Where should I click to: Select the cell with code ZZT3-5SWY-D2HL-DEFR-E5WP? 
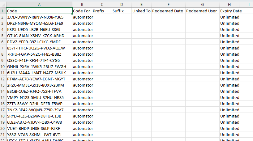pos(35,104)
